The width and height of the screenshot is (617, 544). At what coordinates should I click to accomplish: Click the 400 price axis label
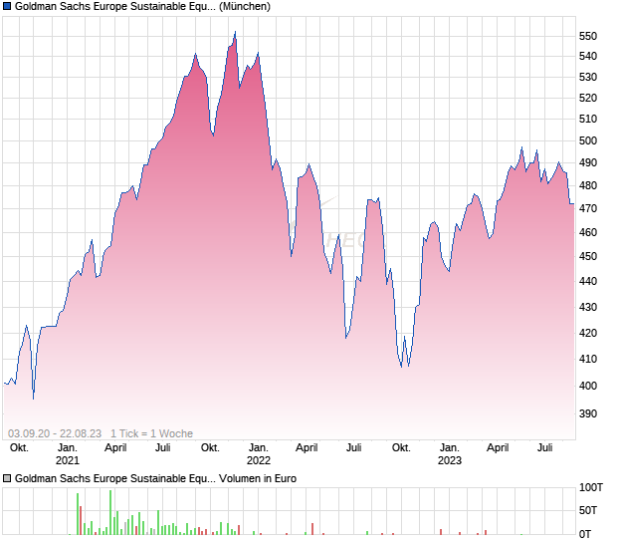(x=588, y=386)
